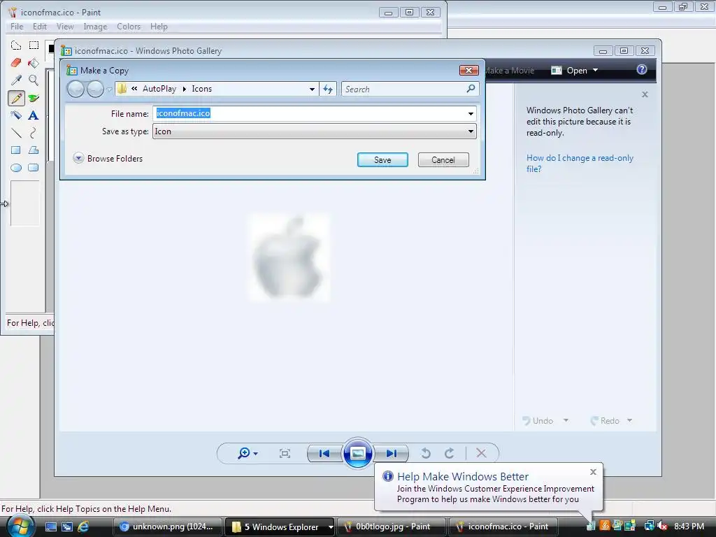
Task: Expand the Windows Explorer taskbar group arrow
Action: (331, 527)
